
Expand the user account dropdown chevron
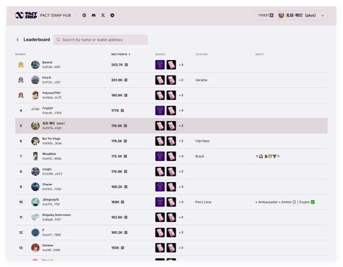coord(322,16)
